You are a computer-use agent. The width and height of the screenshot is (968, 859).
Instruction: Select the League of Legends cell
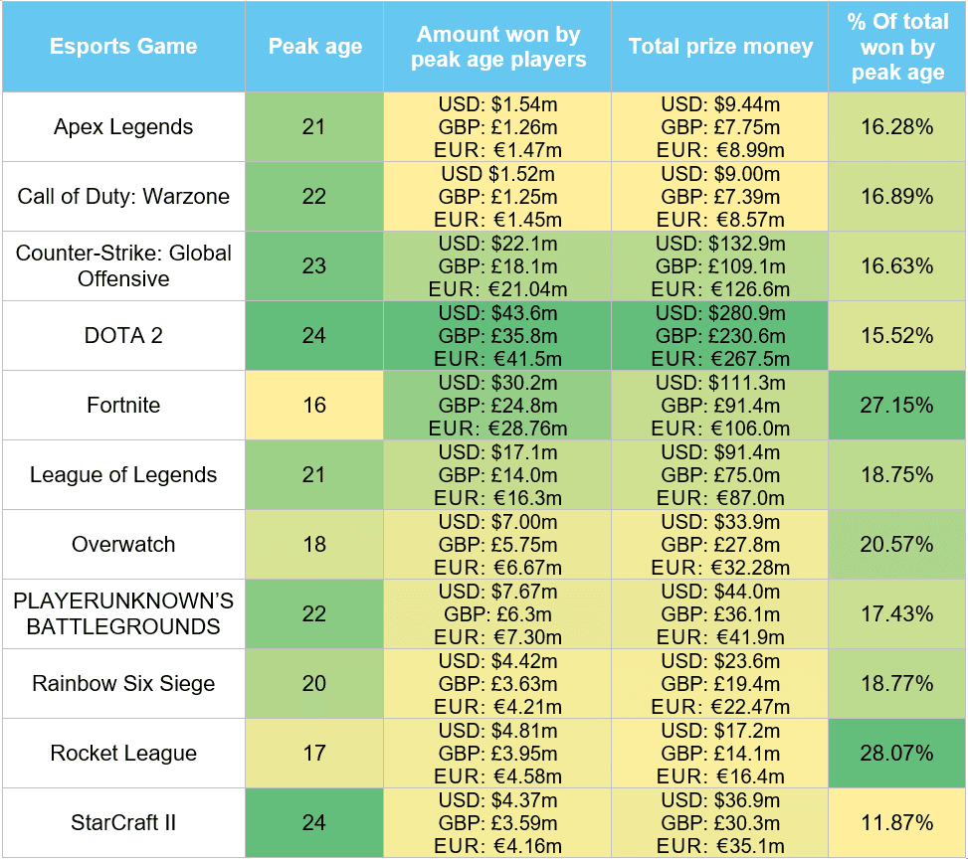pos(123,475)
